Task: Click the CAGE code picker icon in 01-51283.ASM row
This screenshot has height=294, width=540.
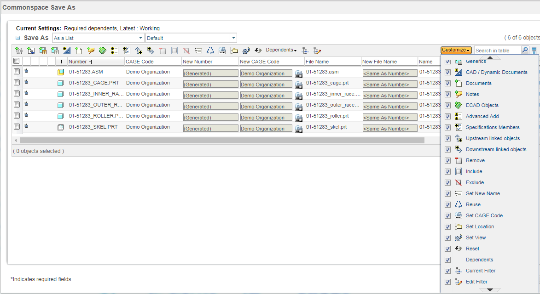Action: point(299,73)
